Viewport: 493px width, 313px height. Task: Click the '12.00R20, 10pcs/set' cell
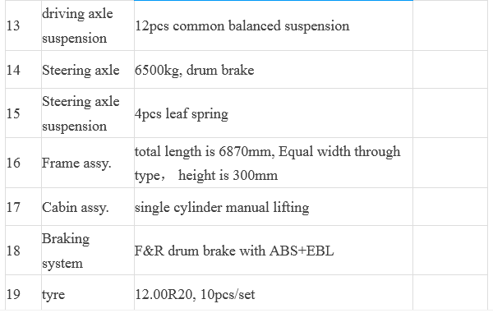click(x=274, y=293)
